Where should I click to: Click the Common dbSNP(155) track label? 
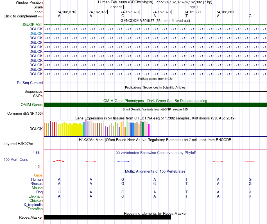coord(25,114)
